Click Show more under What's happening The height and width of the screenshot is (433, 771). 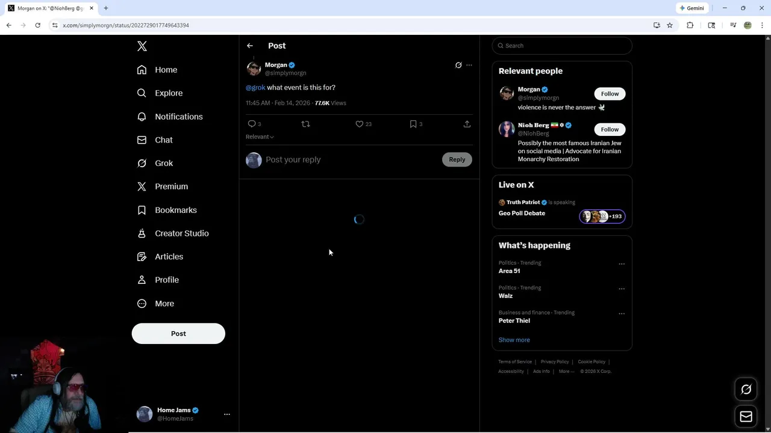514,340
